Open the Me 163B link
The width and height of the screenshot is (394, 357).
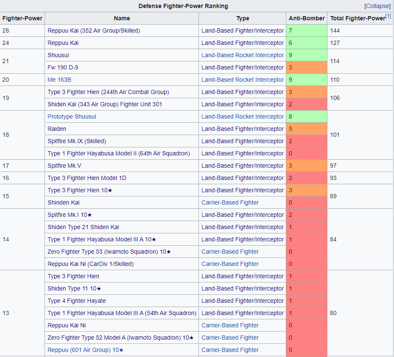click(x=59, y=80)
